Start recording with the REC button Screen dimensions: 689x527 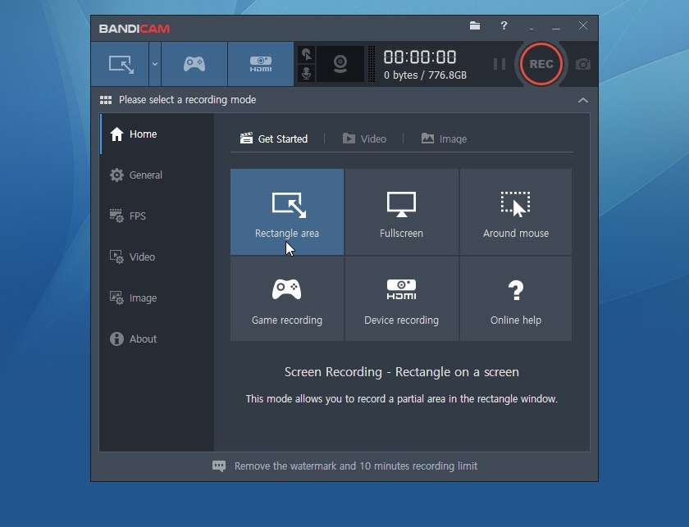pyautogui.click(x=541, y=64)
